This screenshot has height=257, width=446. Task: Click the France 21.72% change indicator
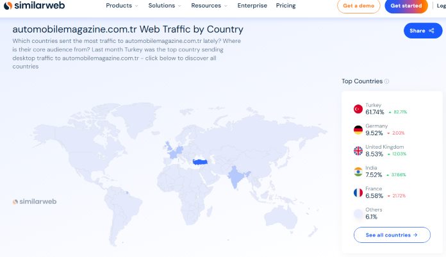396,196
